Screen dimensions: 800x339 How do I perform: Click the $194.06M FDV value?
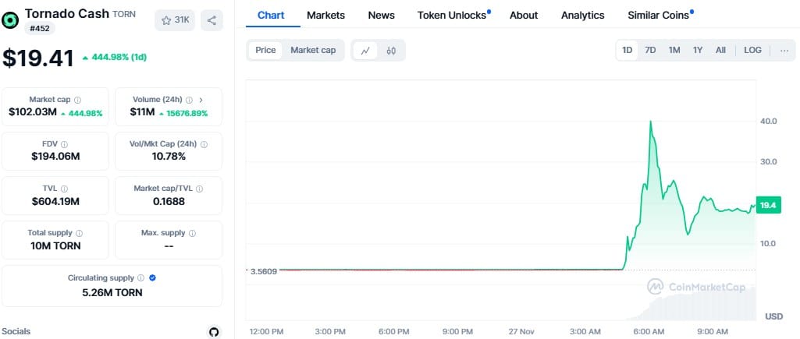pos(55,157)
